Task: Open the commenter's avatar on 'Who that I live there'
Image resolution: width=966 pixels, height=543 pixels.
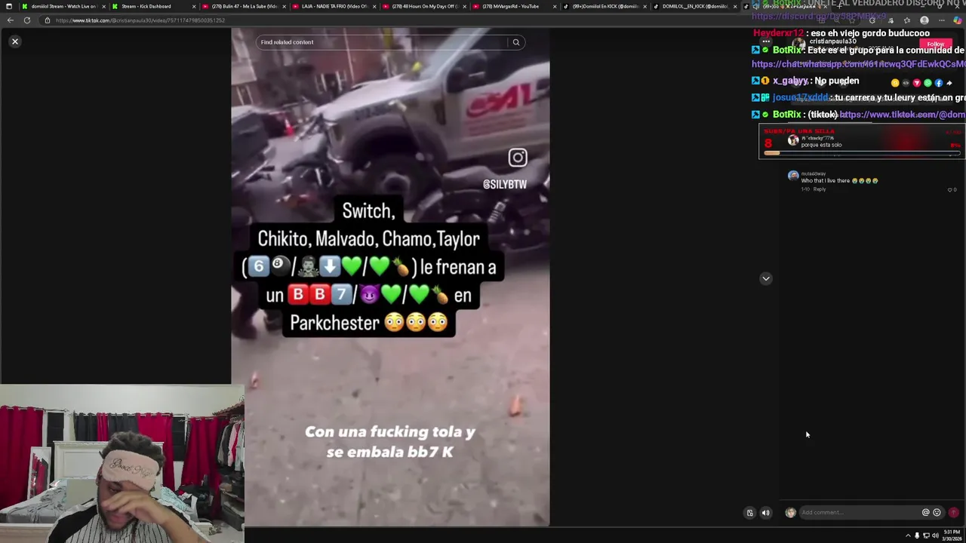Action: tap(792, 176)
